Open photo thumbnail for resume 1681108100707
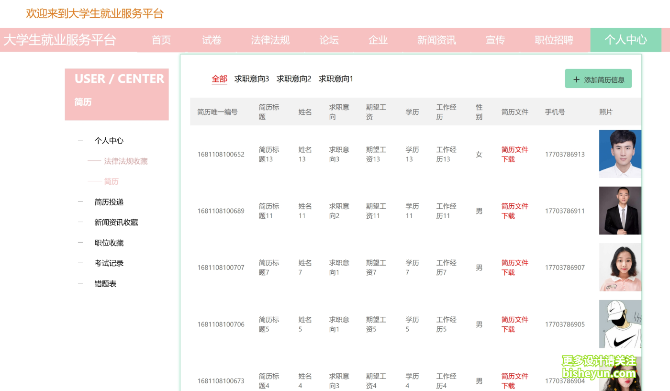 620,267
